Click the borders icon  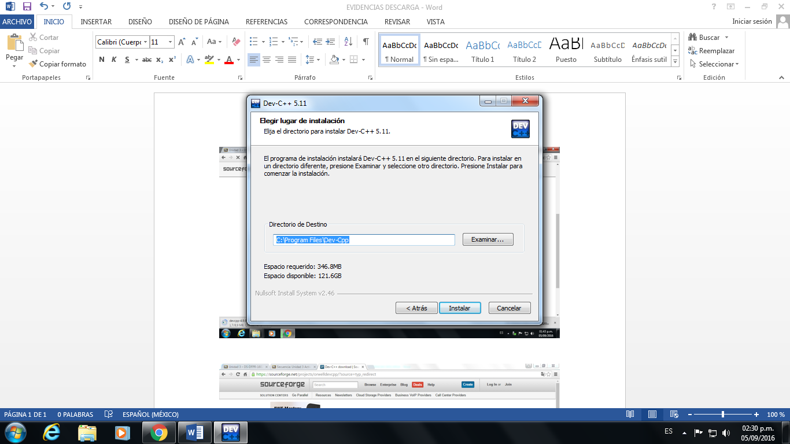354,60
